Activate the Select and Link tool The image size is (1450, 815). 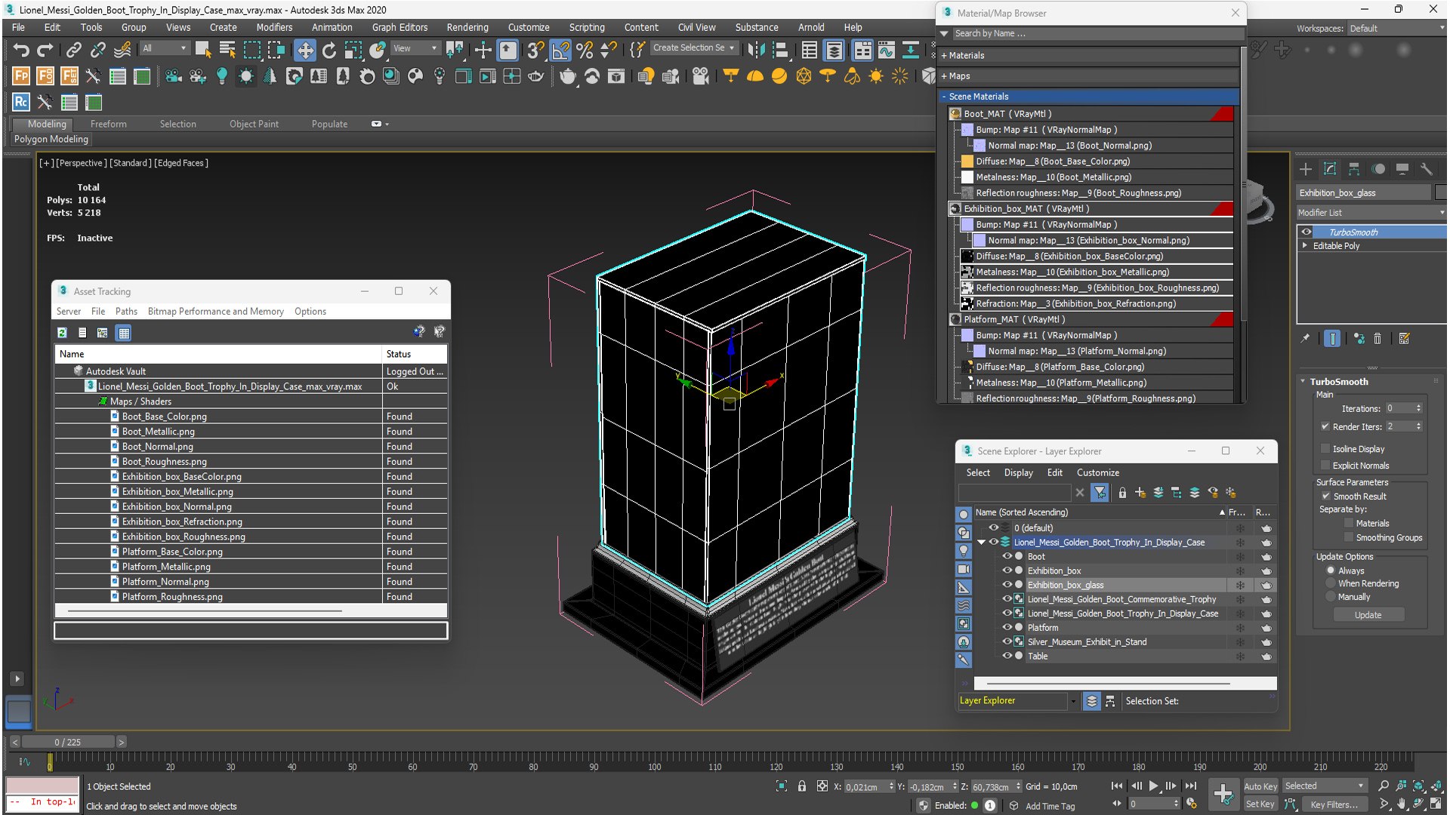click(73, 50)
